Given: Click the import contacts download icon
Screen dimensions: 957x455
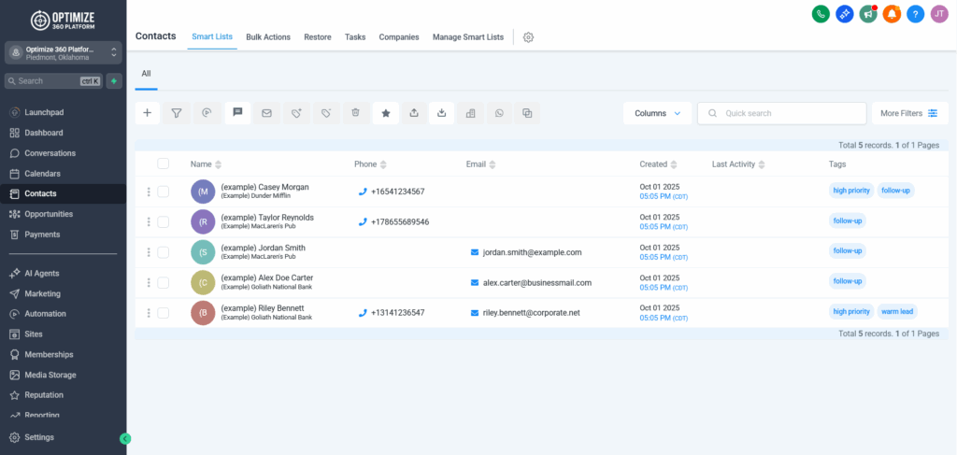Looking at the screenshot, I should click(442, 113).
